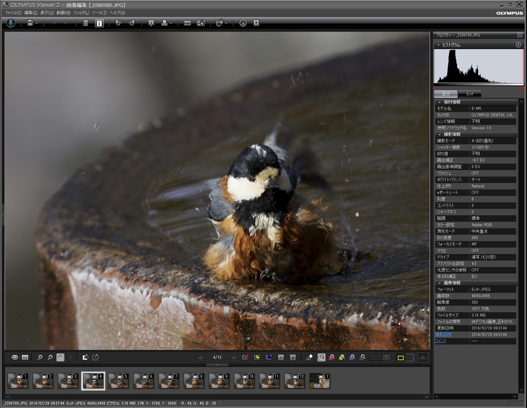Select the hand pan tool below image
This screenshot has height=408, width=527.
pos(60,357)
